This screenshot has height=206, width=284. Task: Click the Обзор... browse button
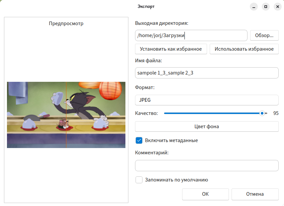point(264,35)
